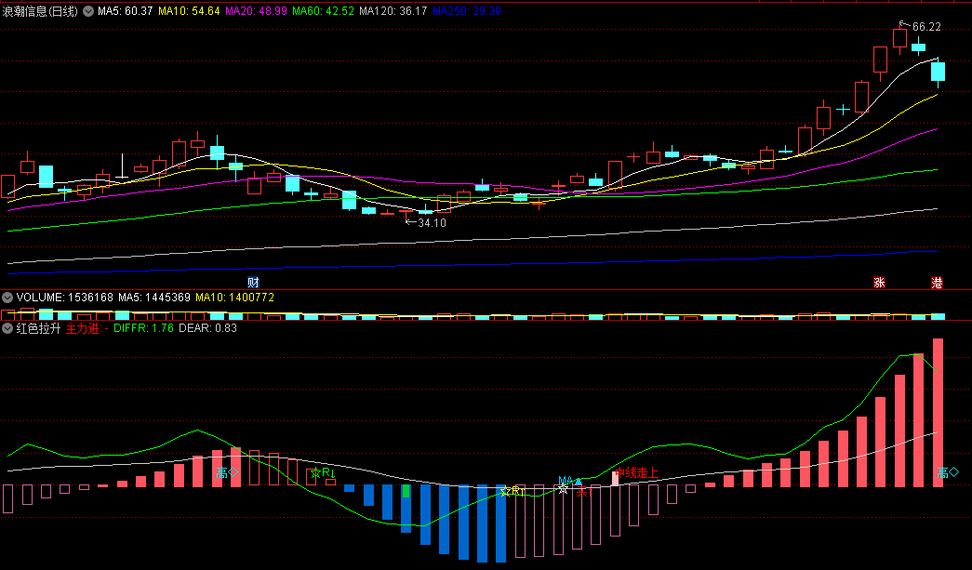
Task: Click the red 买↑ buy signal
Action: coord(584,493)
